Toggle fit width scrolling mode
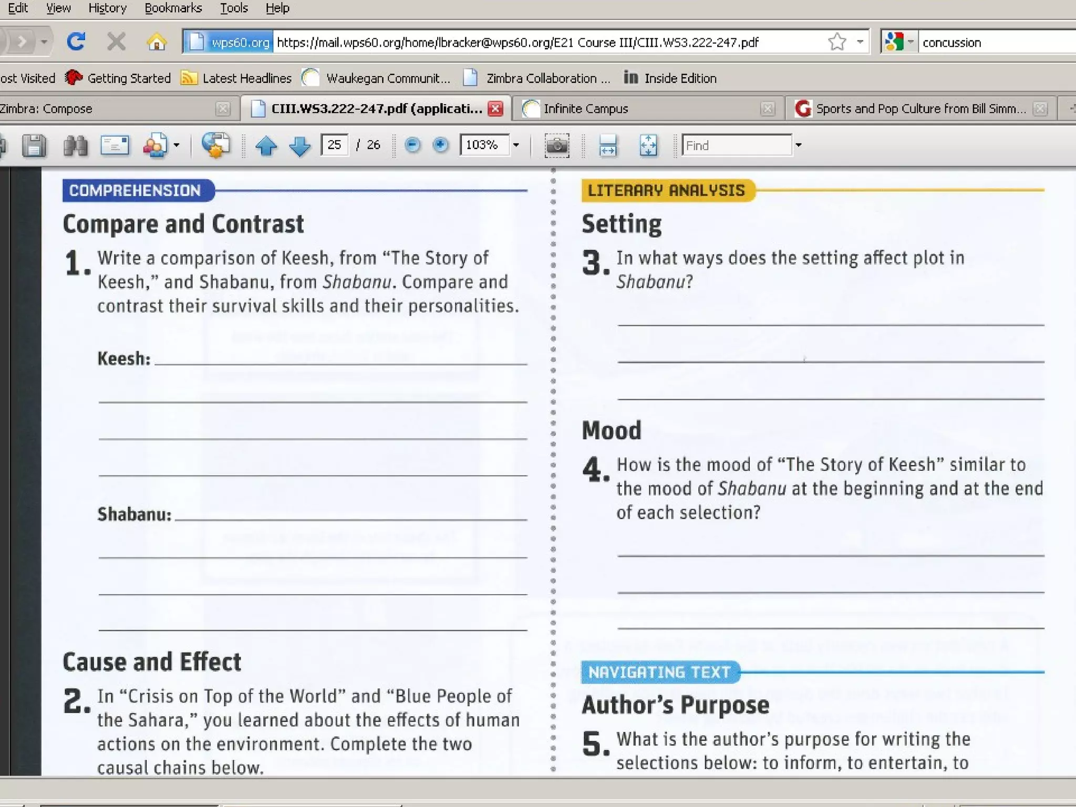This screenshot has height=807, width=1076. [x=607, y=146]
